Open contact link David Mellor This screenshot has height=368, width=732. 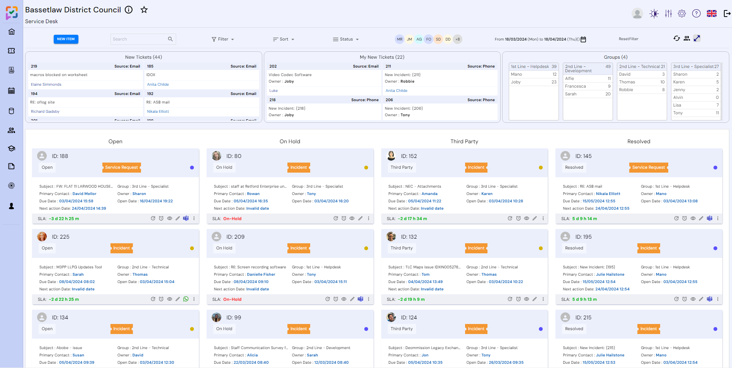(85, 194)
